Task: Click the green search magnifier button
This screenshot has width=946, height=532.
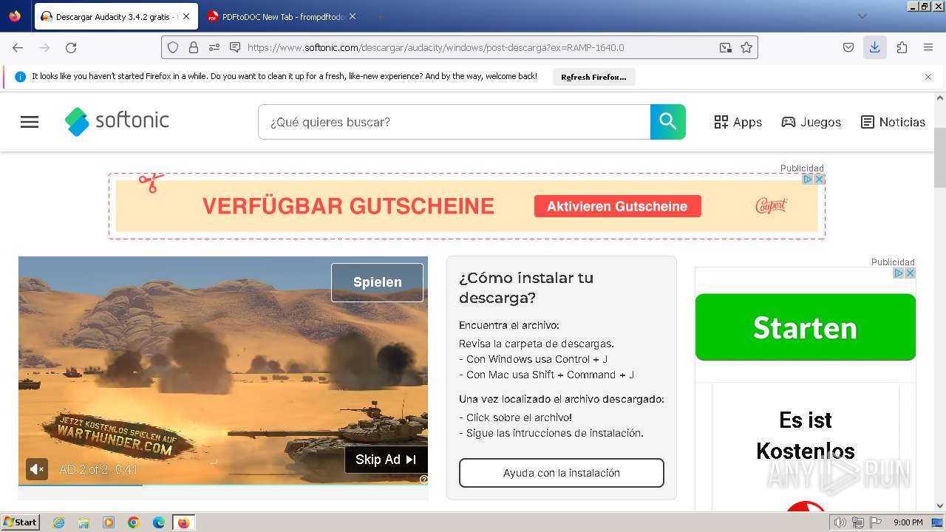Action: (668, 122)
